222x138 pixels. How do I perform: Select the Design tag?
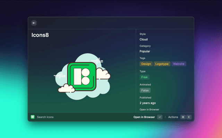(146, 64)
